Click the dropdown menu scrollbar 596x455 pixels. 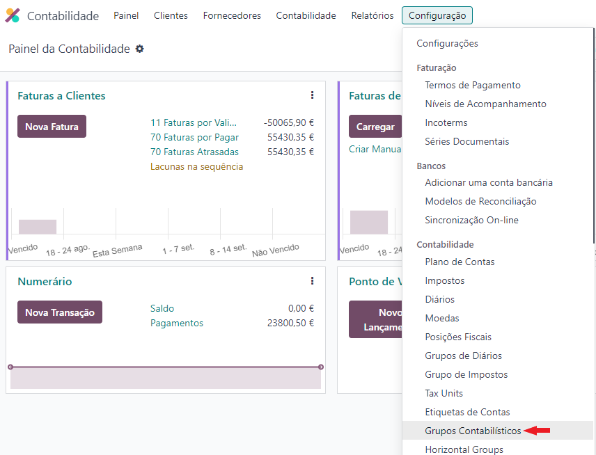click(594, 136)
